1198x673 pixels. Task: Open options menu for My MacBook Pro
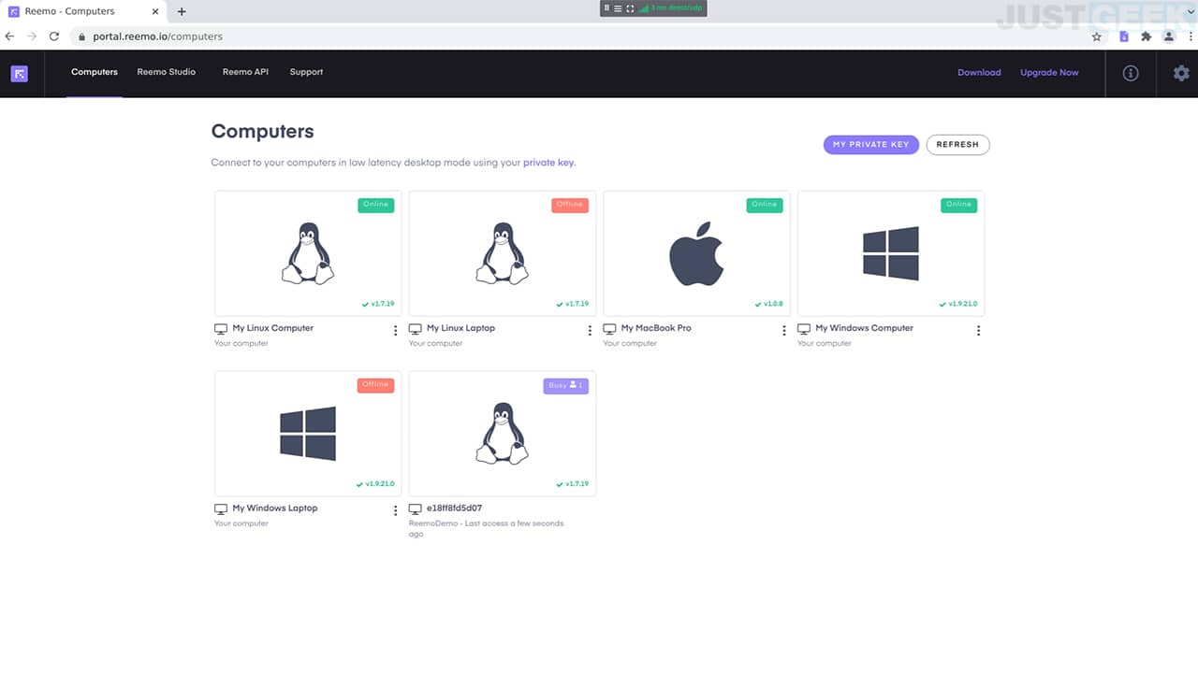(x=784, y=331)
